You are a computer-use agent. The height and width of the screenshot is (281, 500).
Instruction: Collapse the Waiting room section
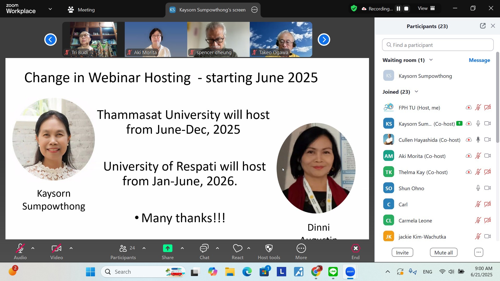[x=431, y=60]
